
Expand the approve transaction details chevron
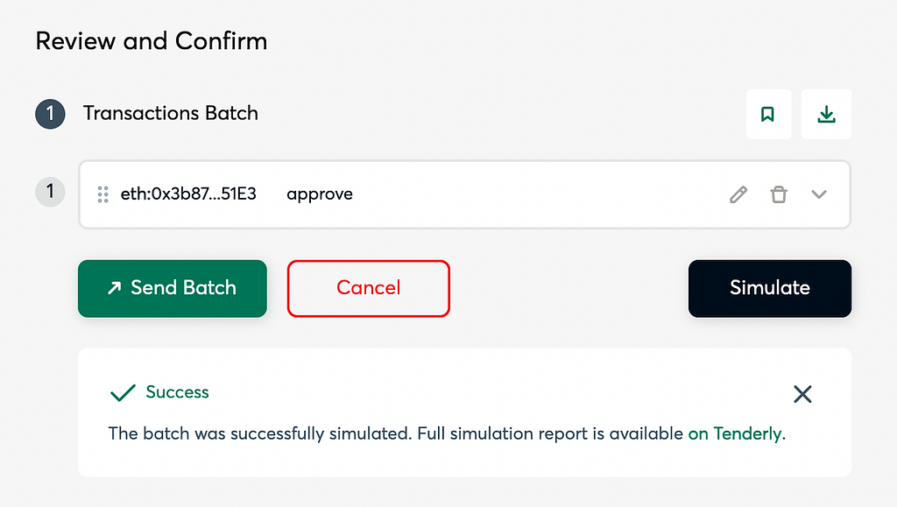point(819,194)
